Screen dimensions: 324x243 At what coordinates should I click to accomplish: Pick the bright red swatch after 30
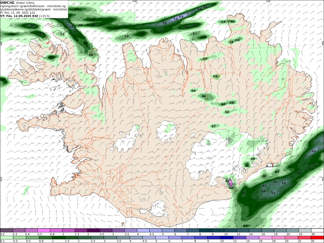317,238
